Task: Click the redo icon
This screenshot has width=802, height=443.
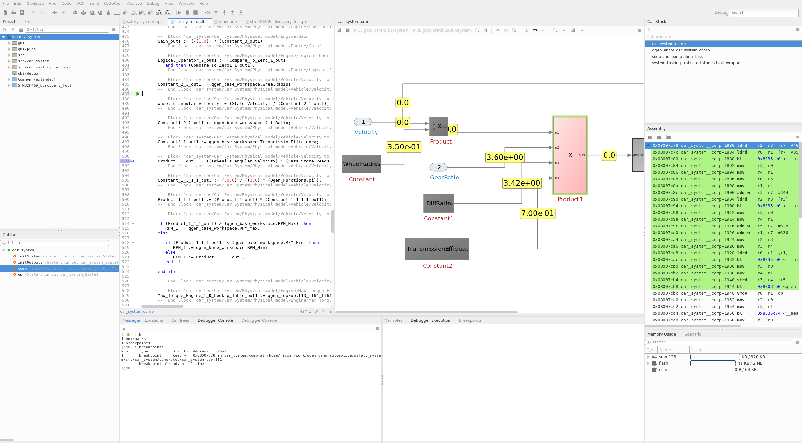Action: (43, 12)
